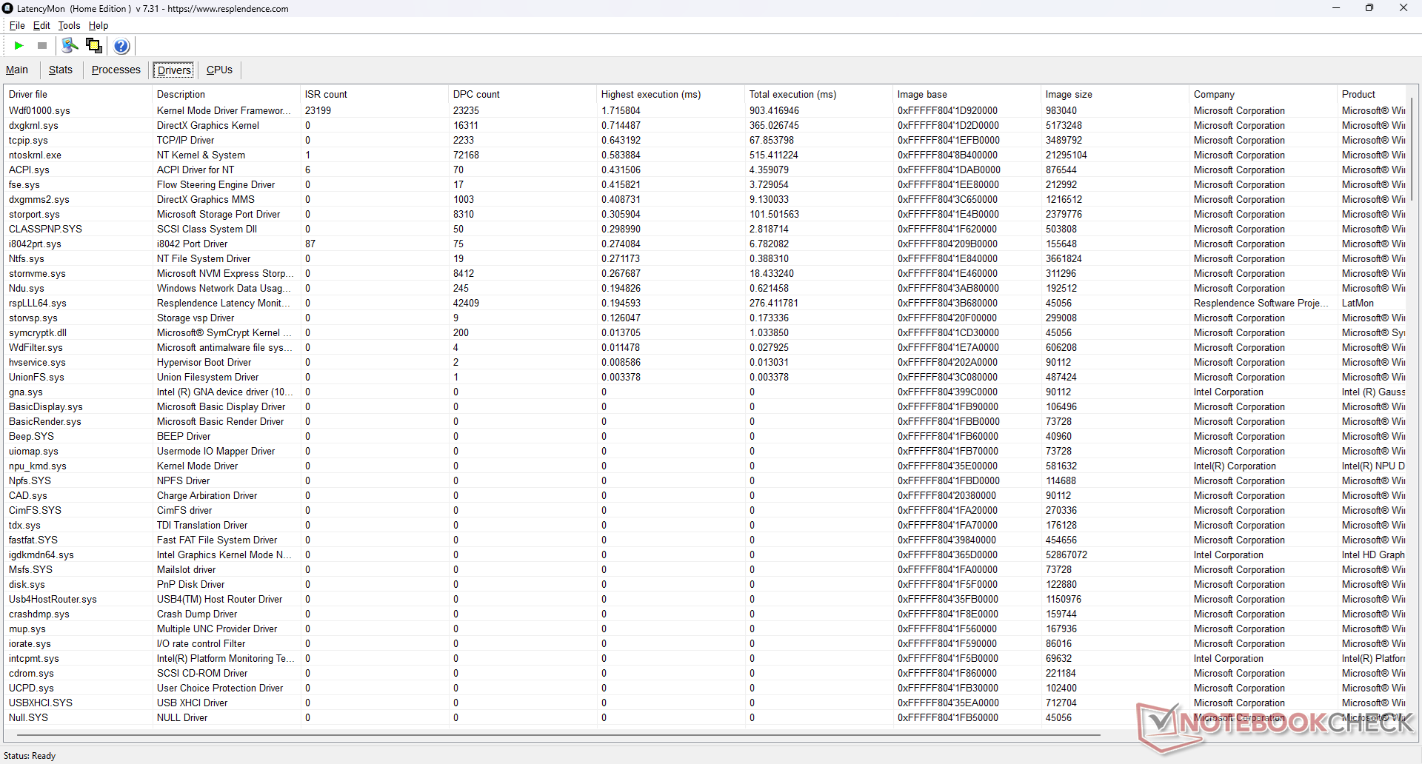Select the Ntfs.sys driver row
This screenshot has width=1422, height=764.
coord(705,258)
